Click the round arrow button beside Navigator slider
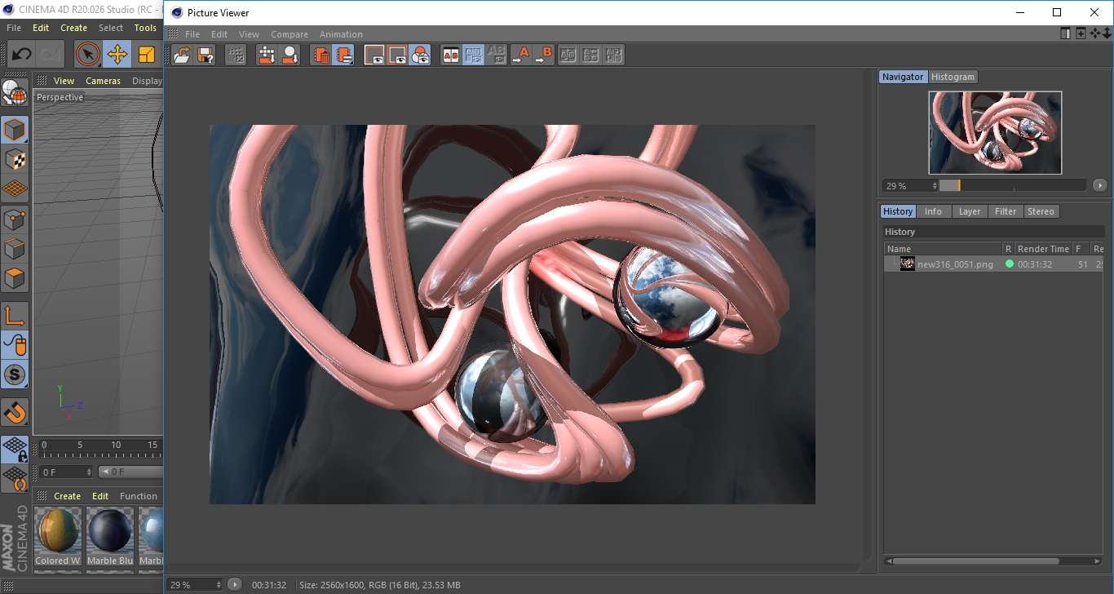Screen dimensions: 1114x594 click(1099, 186)
